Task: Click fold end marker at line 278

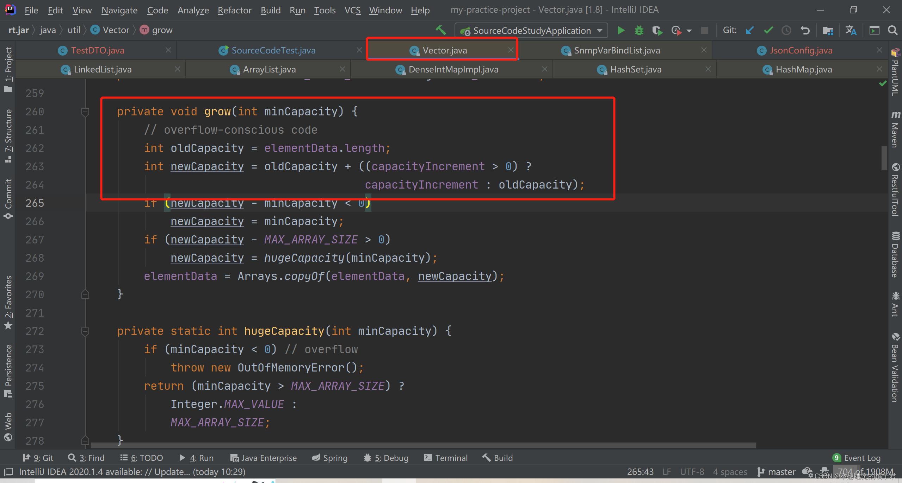Action: click(x=85, y=440)
